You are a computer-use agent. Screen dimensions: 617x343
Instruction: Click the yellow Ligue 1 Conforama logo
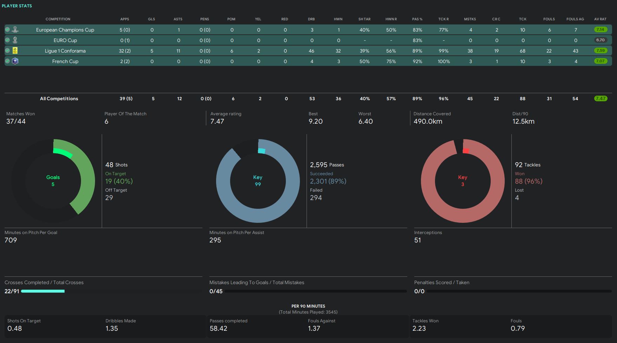[15, 50]
